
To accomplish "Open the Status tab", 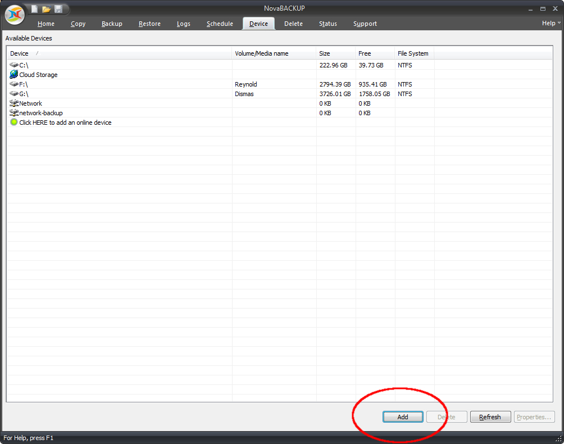I will click(x=328, y=24).
